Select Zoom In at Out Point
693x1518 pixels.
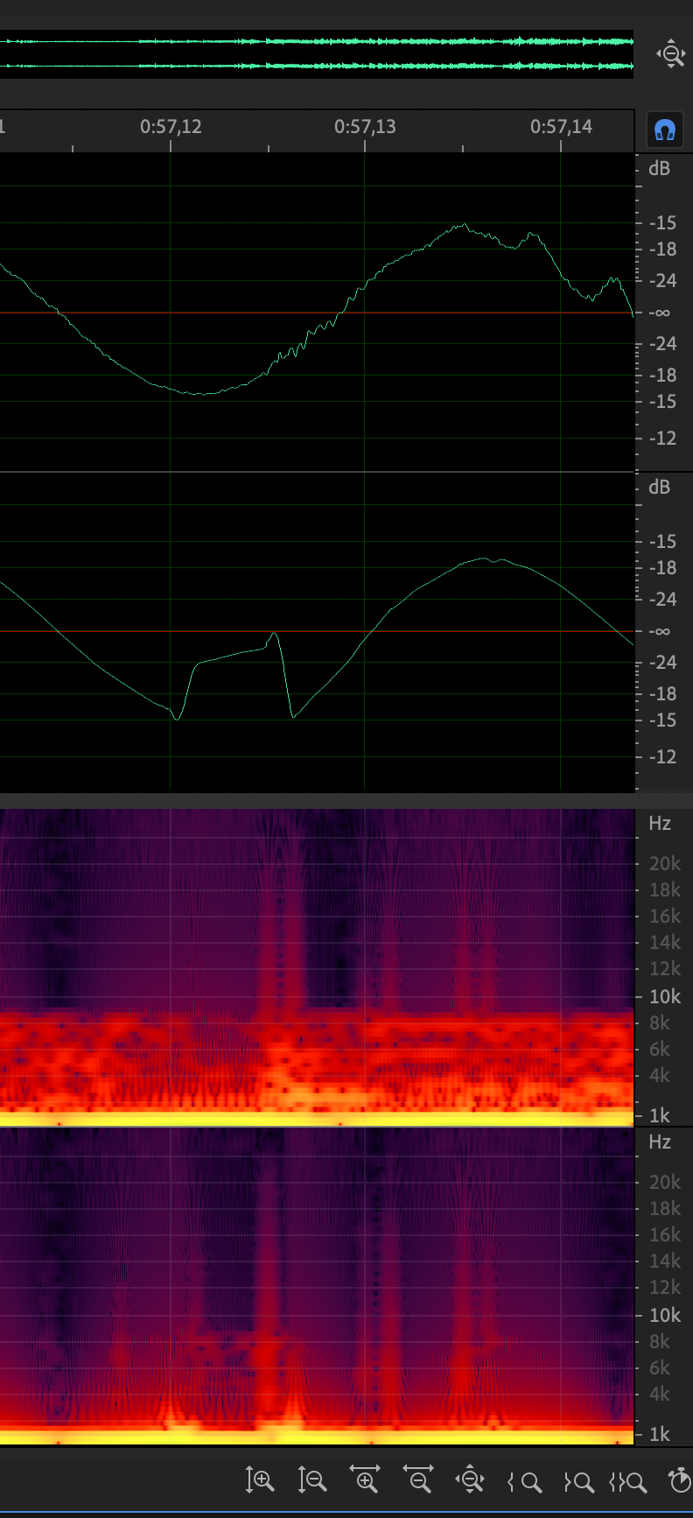pyautogui.click(x=577, y=1481)
